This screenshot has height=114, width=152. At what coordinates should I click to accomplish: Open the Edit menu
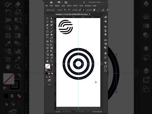click(x=51, y=6)
